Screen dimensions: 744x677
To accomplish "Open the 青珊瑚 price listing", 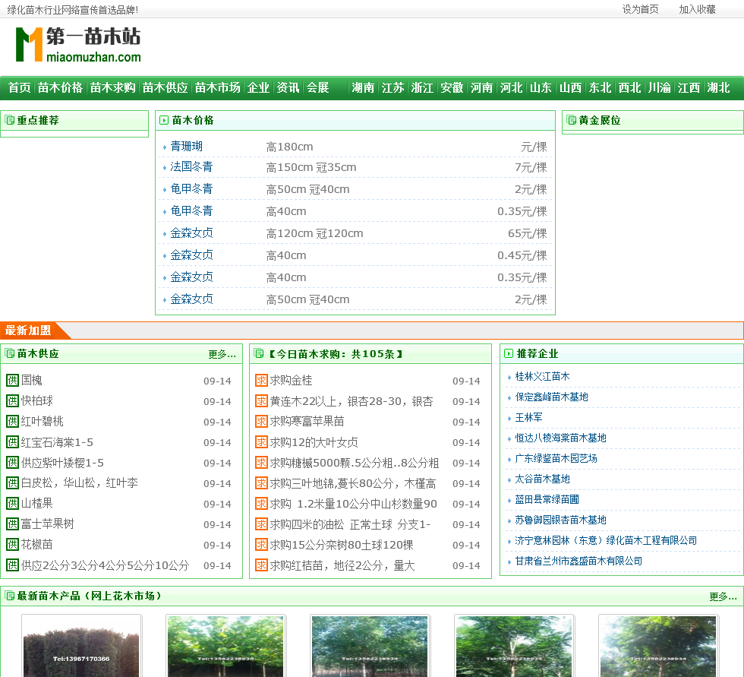I will 186,147.
